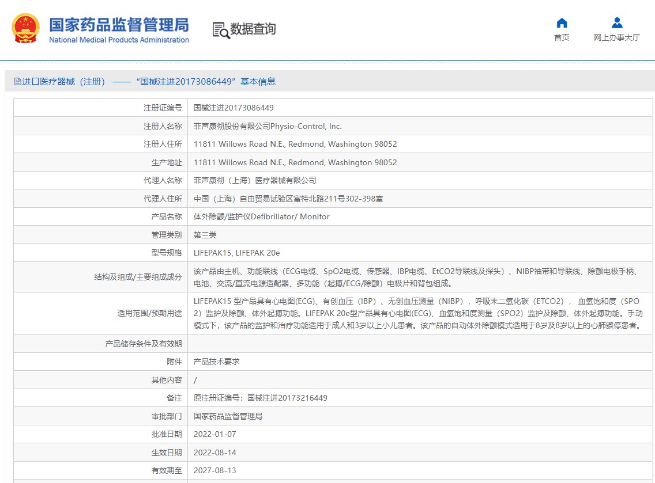Click the 型号规格 label
655x483 pixels.
pyautogui.click(x=167, y=253)
